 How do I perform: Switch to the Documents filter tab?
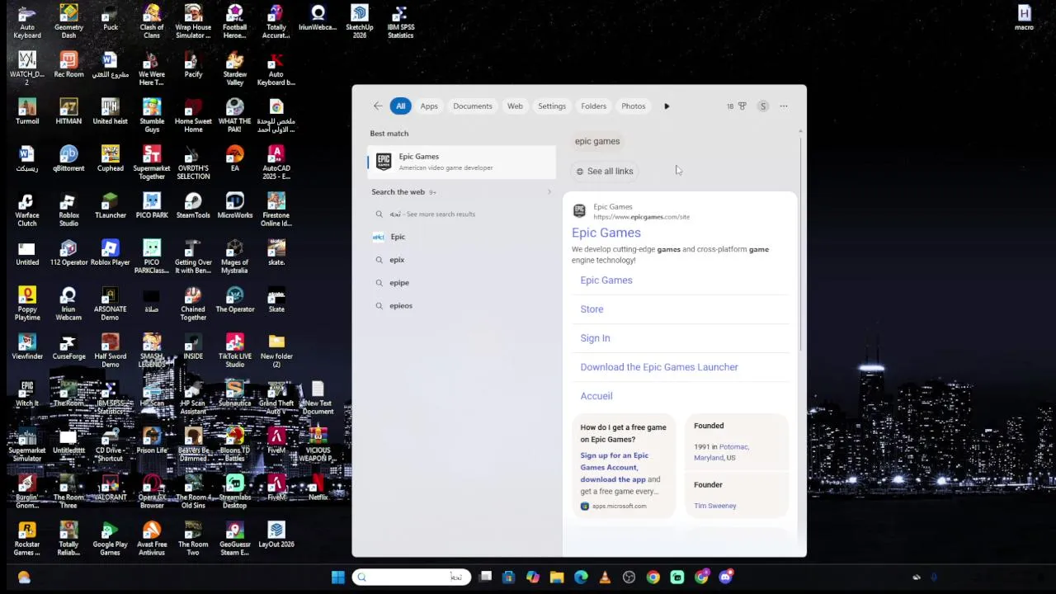(473, 106)
